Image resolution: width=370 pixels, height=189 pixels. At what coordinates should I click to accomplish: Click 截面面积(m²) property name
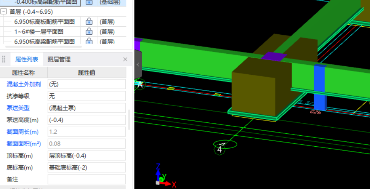click(x=24, y=144)
